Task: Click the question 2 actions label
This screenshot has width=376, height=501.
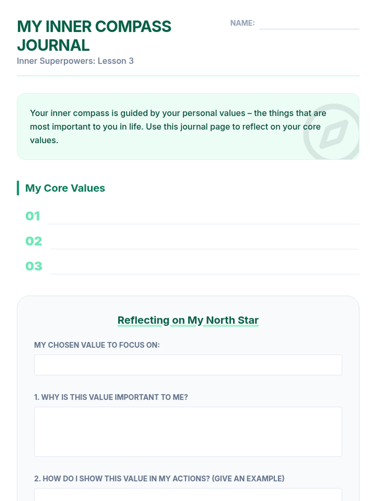Action: click(x=159, y=478)
